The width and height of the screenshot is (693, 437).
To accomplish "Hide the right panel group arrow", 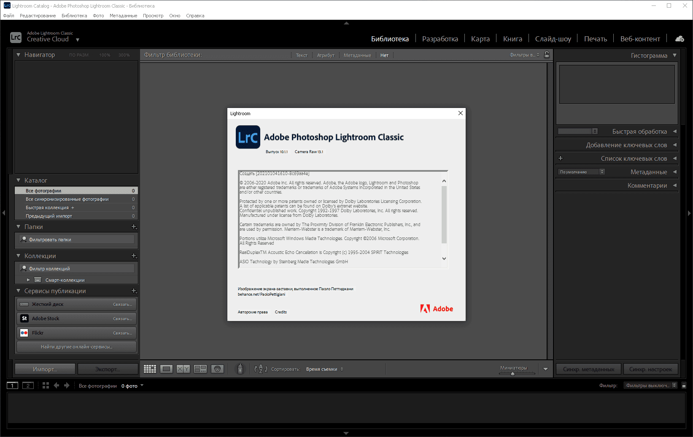I will [690, 213].
